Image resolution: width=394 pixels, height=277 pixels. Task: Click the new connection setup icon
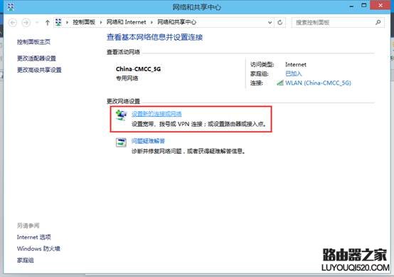[x=121, y=115]
